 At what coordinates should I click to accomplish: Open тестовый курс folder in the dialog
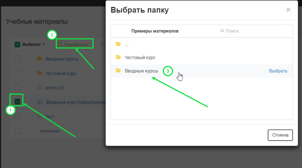(x=140, y=57)
